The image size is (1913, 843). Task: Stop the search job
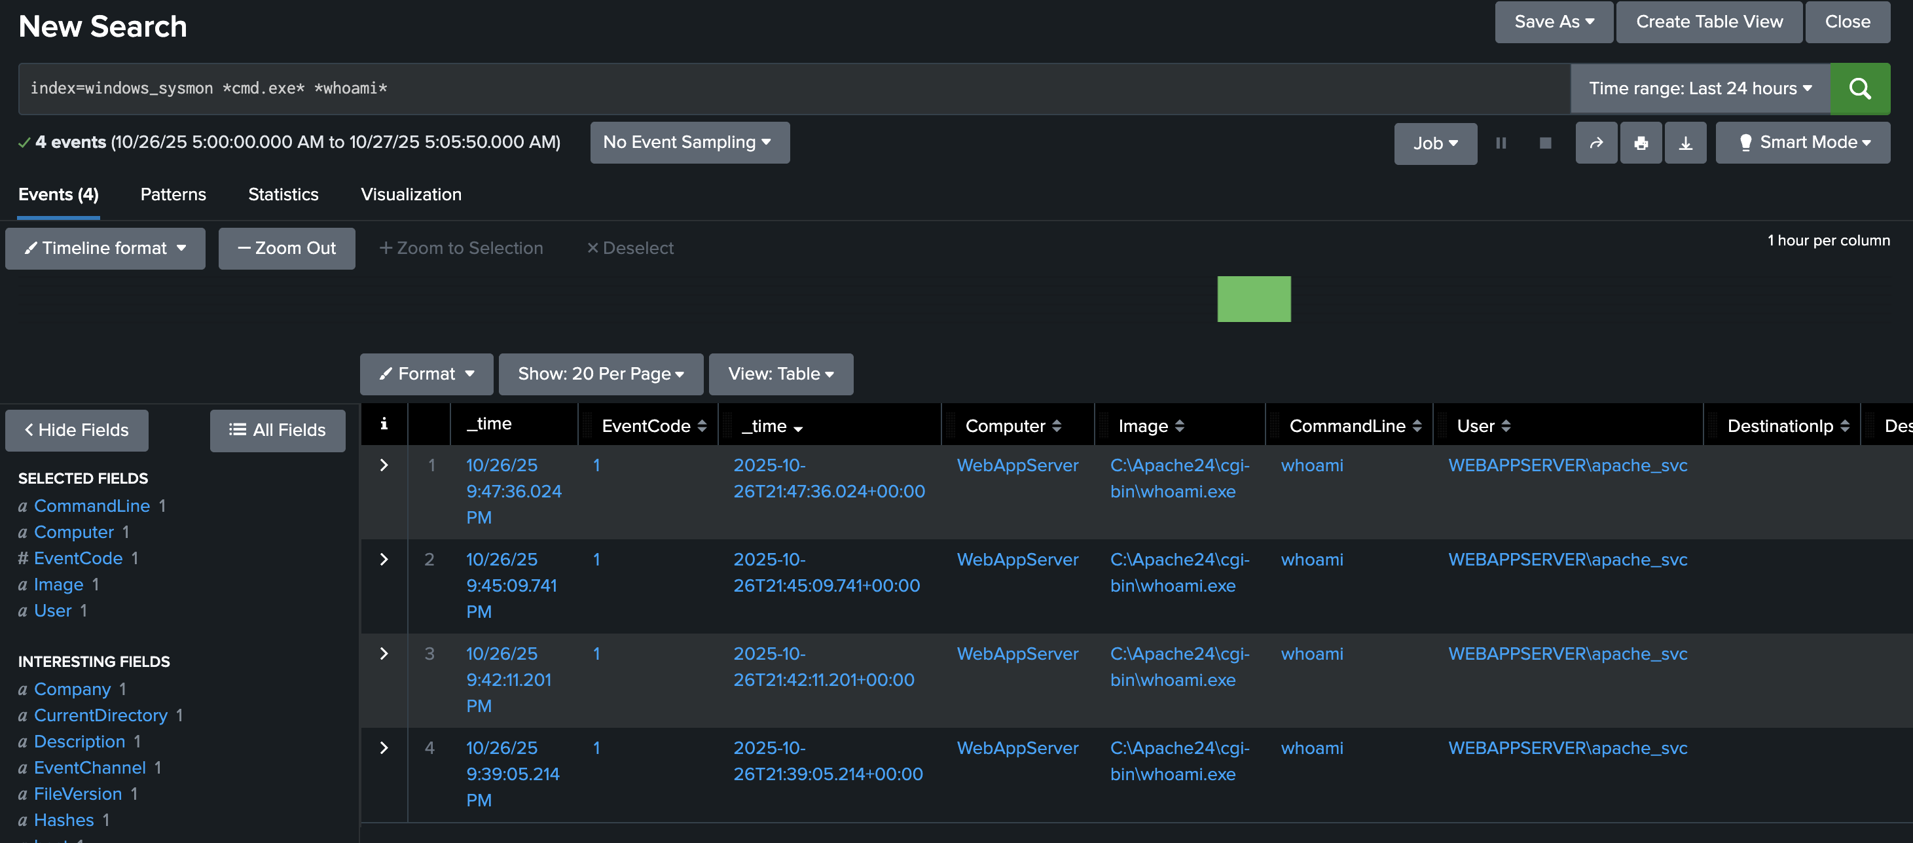coord(1546,143)
